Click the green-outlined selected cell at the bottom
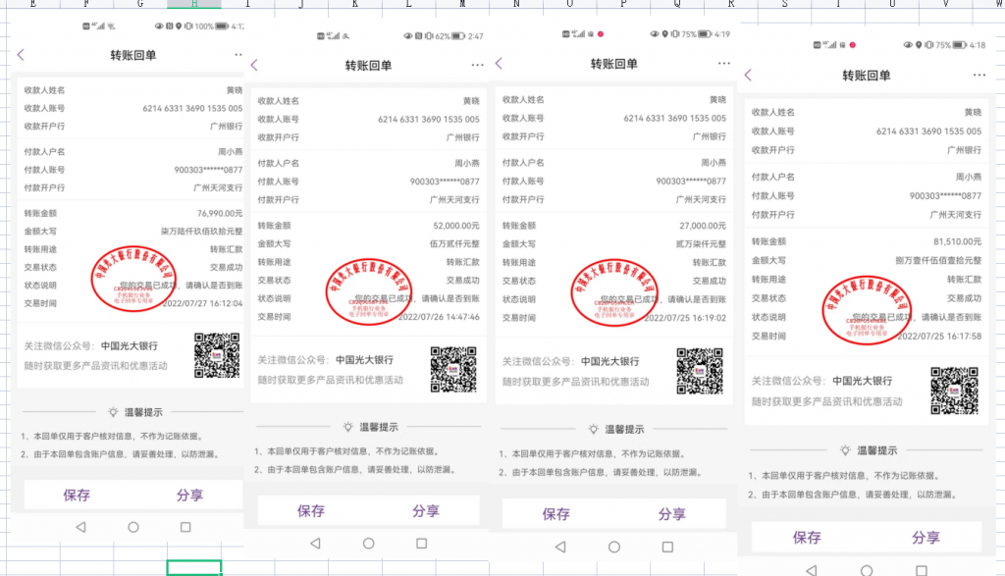Image resolution: width=1005 pixels, height=576 pixels. 193,567
